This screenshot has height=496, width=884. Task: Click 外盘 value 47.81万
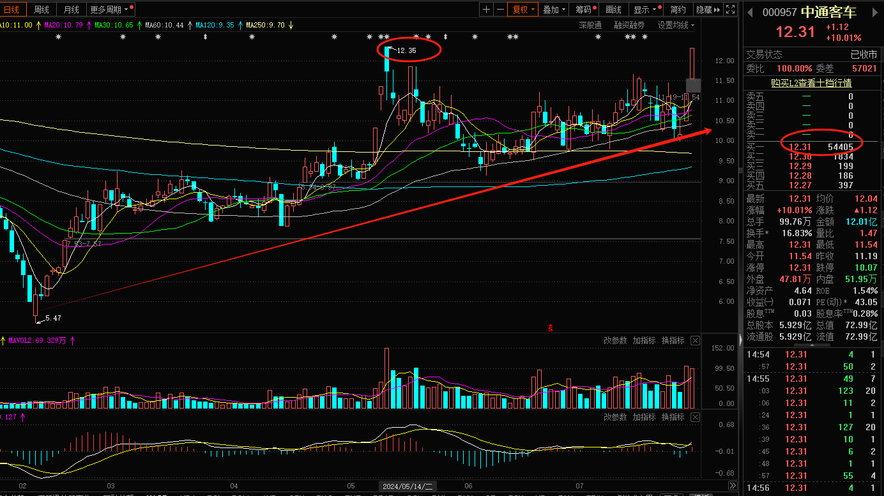click(794, 279)
